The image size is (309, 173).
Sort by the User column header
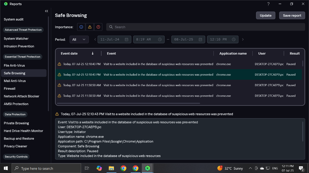[262, 53]
